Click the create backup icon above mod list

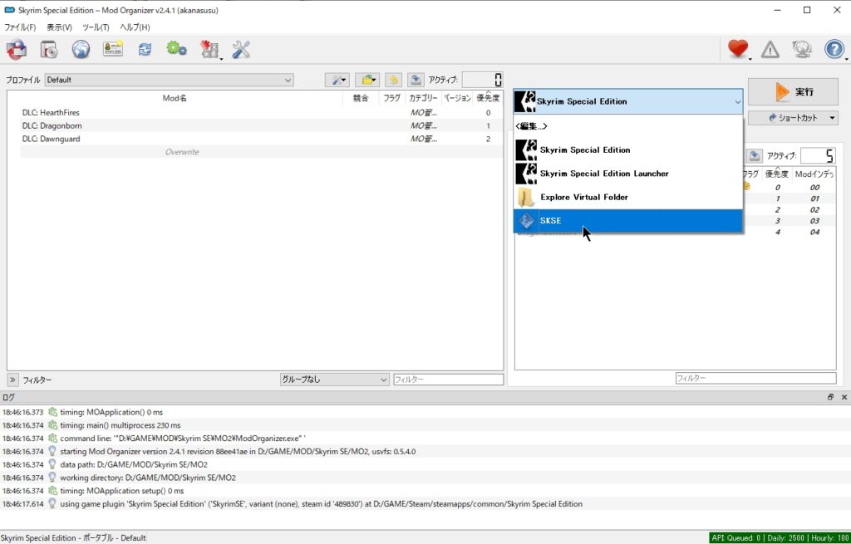416,80
